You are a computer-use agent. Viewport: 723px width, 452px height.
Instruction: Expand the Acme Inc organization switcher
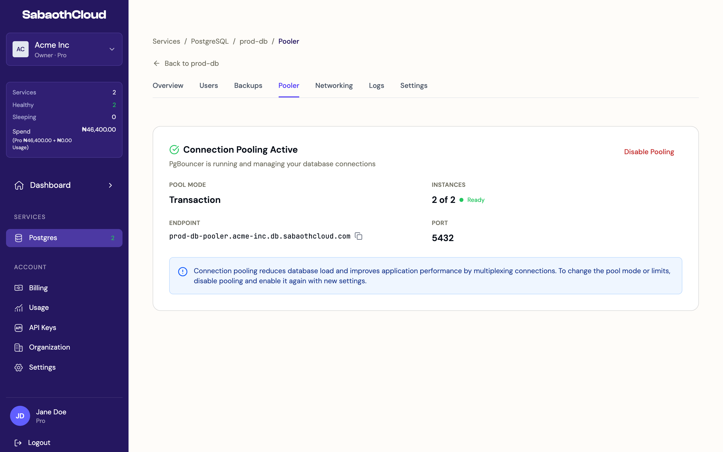112,49
